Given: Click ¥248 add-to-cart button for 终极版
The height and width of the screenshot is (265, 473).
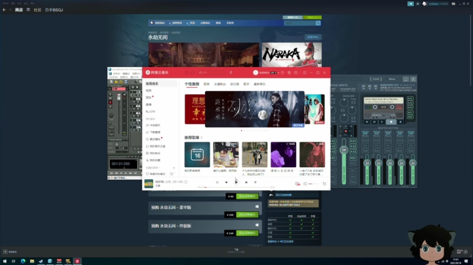Looking at the screenshot, I should pyautogui.click(x=248, y=233).
